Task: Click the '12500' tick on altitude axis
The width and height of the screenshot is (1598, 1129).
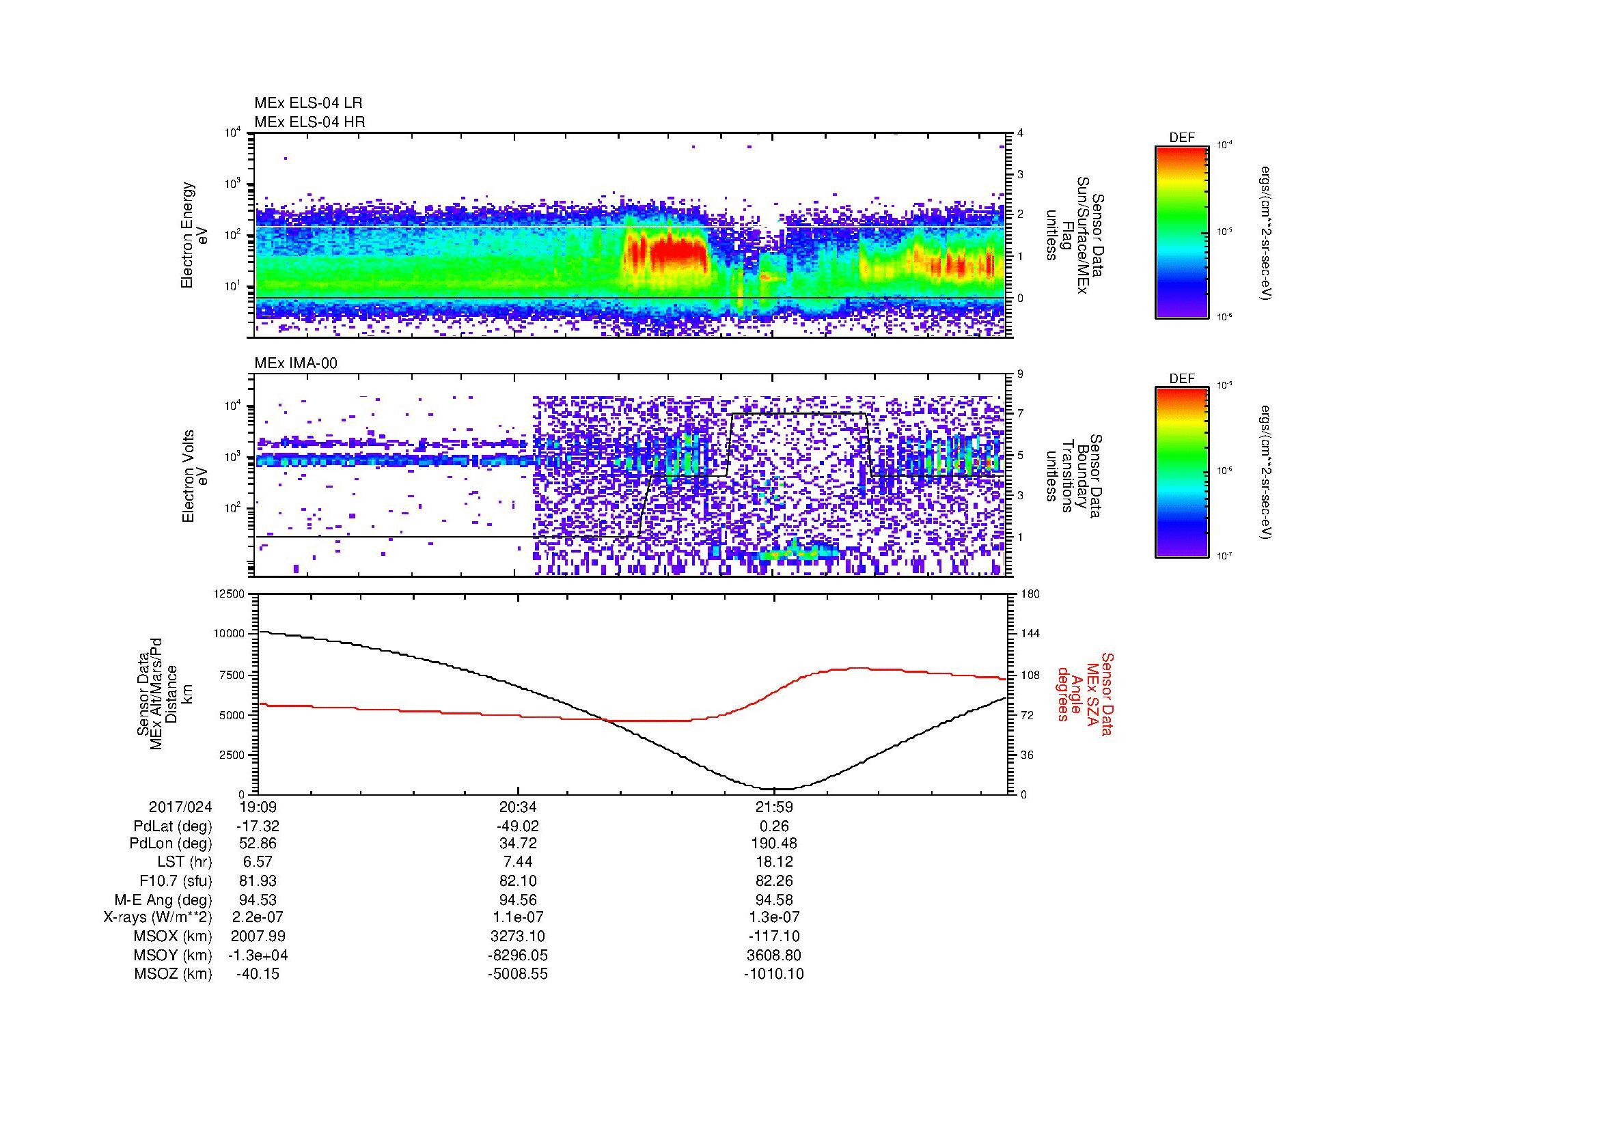Action: tap(230, 594)
